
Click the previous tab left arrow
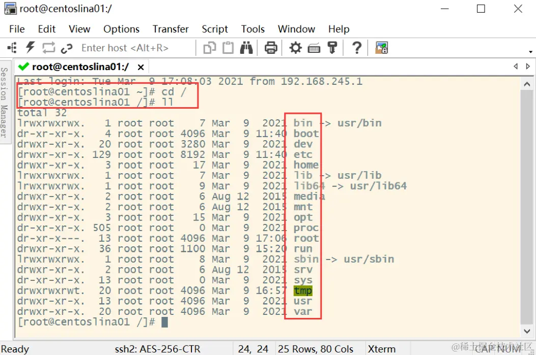coord(516,67)
